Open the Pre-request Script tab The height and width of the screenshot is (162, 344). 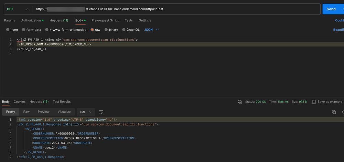pos(105,21)
